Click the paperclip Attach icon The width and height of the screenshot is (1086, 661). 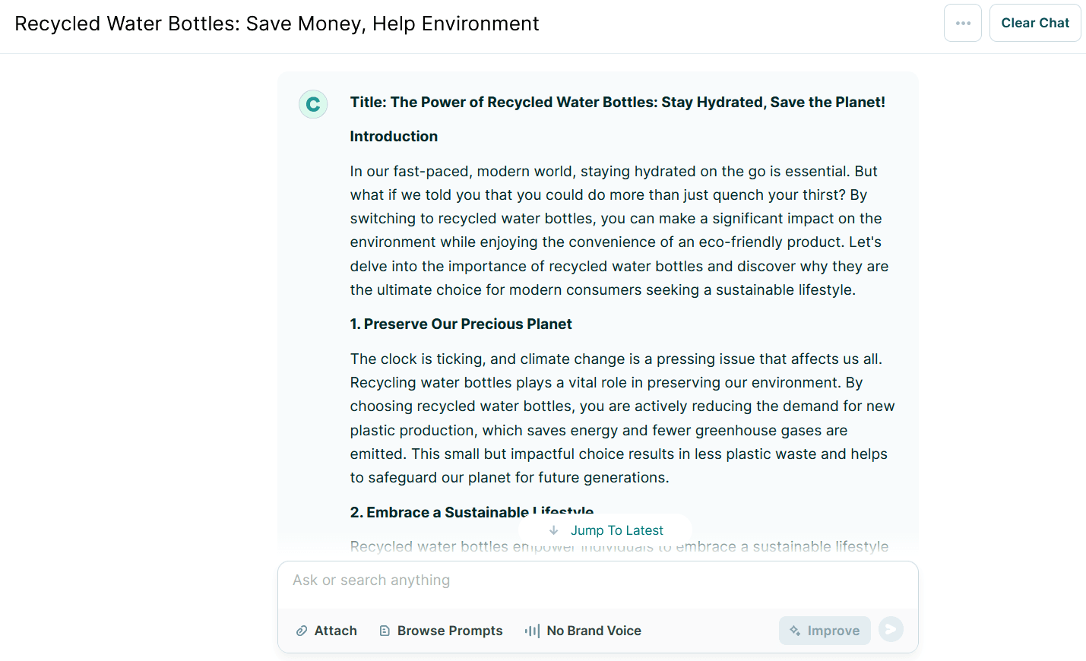click(x=302, y=631)
